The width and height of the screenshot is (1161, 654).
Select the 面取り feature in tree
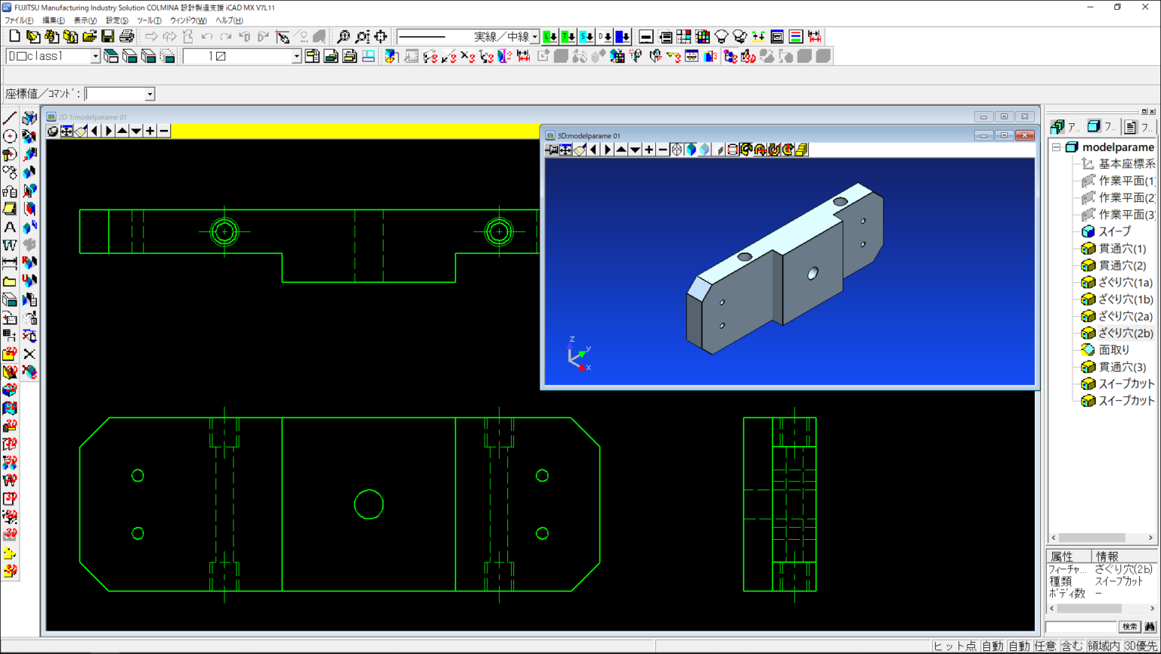click(1114, 350)
